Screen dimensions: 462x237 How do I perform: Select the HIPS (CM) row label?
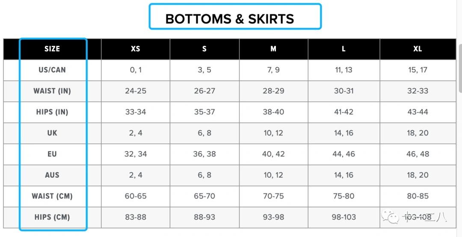pos(52,217)
